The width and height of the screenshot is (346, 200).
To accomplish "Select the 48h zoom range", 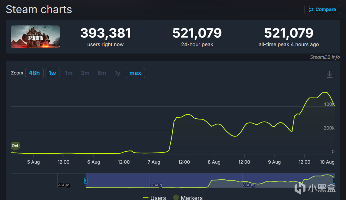I will click(x=34, y=73).
